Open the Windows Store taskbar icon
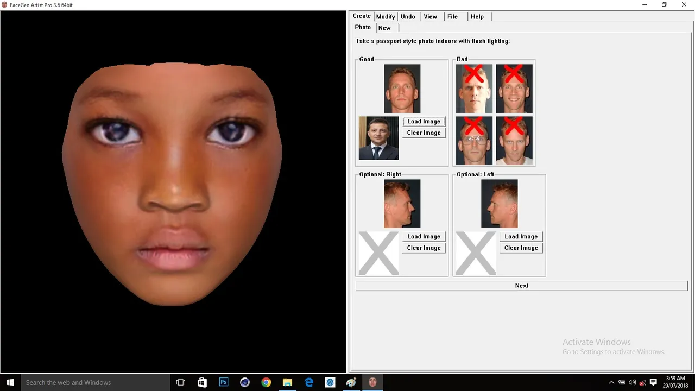695x391 pixels. 202,382
